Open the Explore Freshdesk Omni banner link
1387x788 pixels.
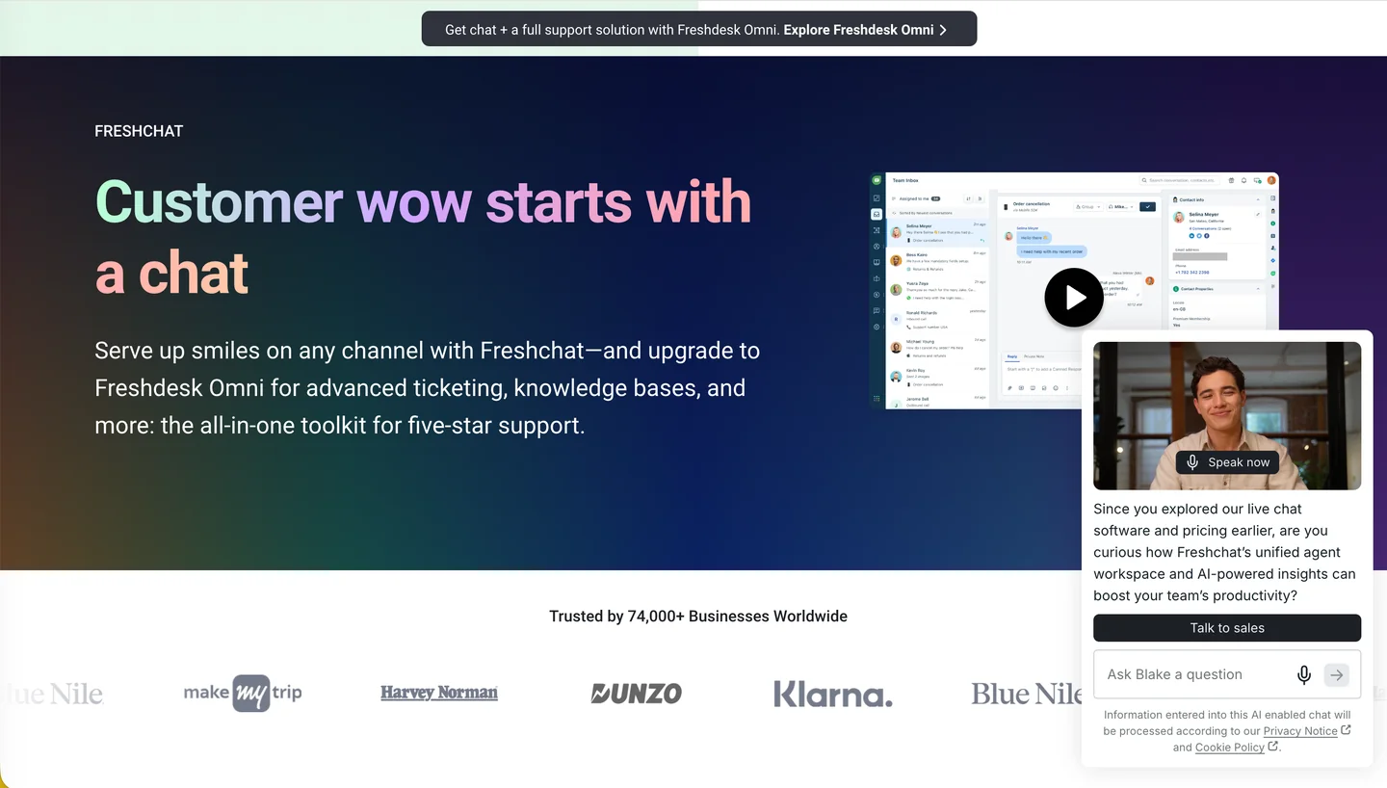pyautogui.click(x=865, y=30)
